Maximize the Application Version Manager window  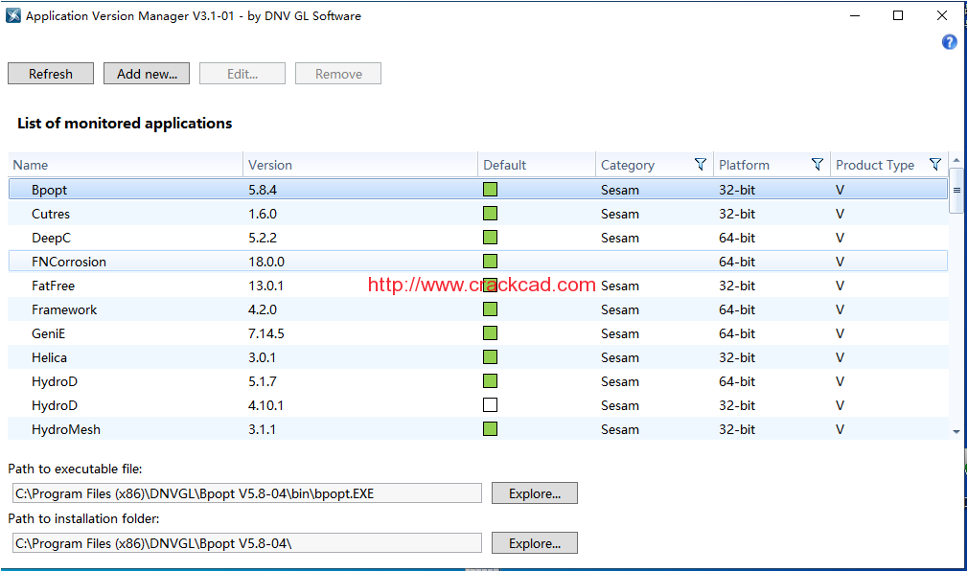pyautogui.click(x=898, y=15)
